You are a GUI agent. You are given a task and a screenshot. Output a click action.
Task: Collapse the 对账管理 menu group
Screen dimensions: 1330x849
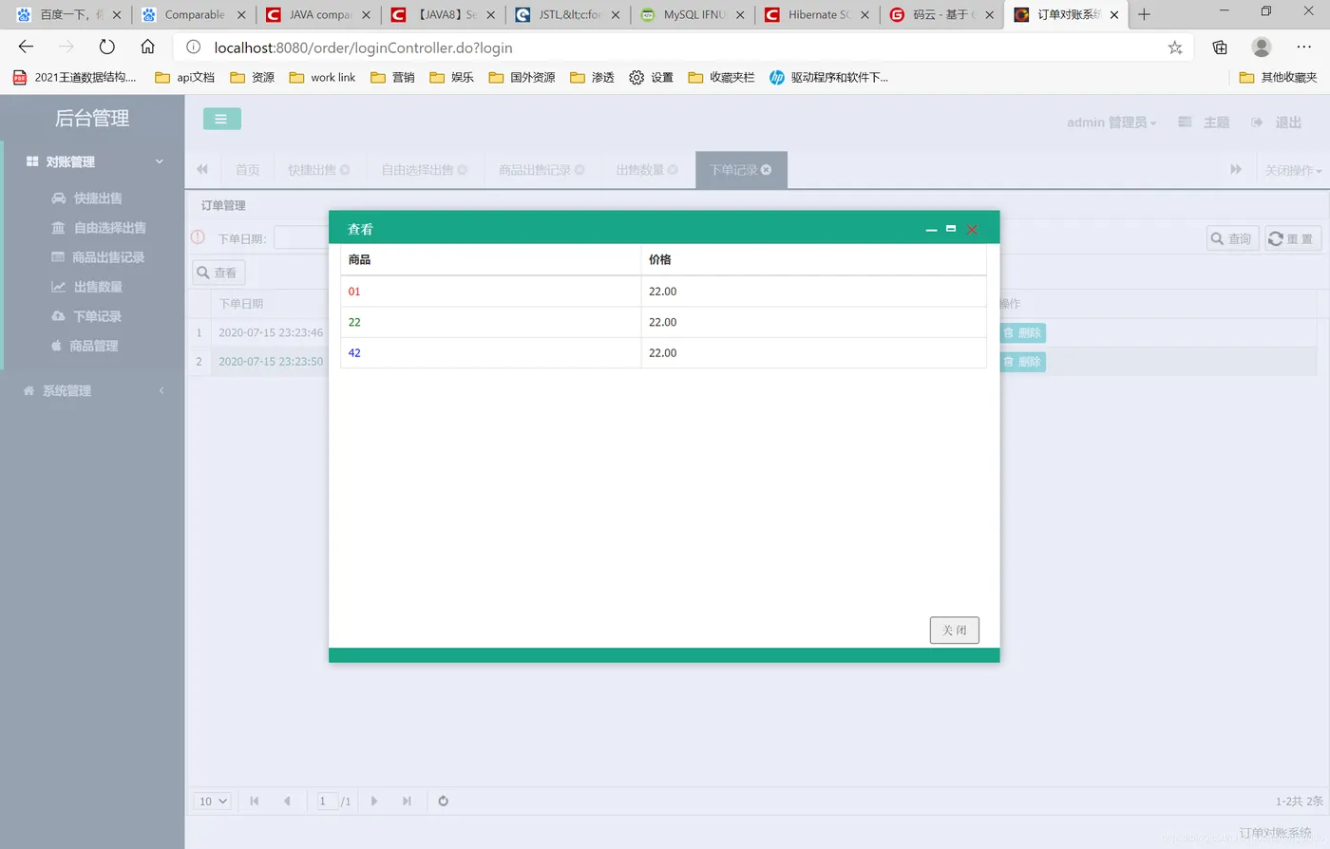(92, 161)
